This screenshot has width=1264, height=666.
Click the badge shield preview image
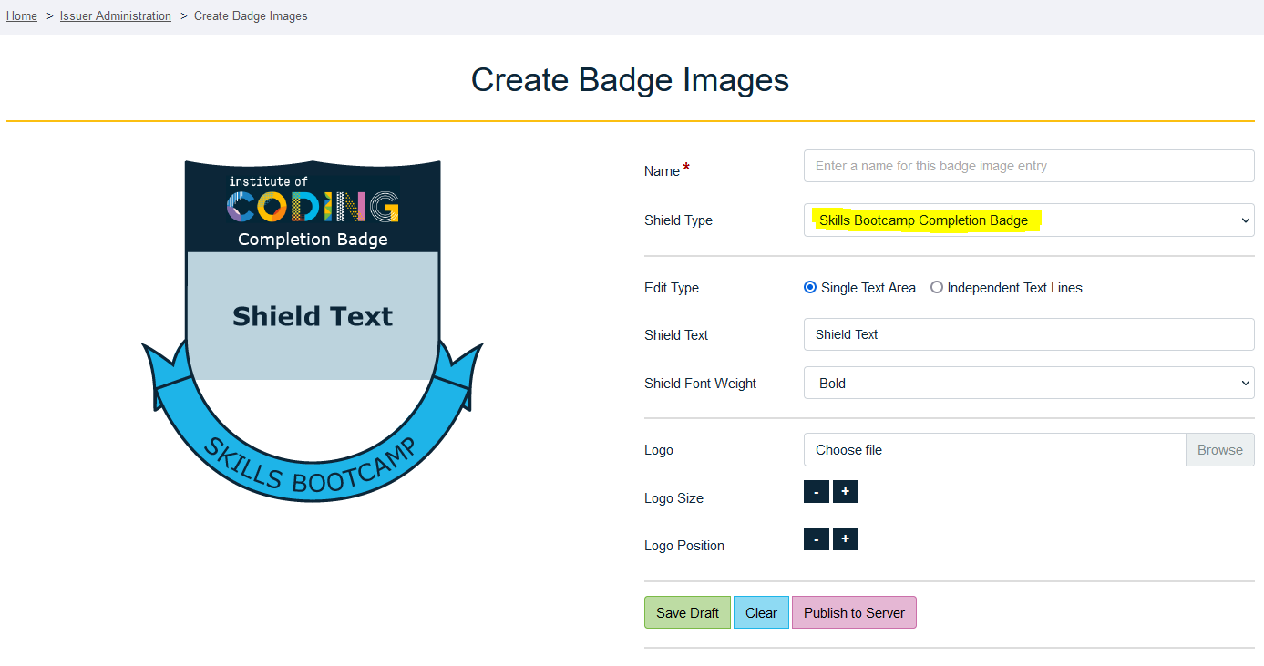(313, 330)
